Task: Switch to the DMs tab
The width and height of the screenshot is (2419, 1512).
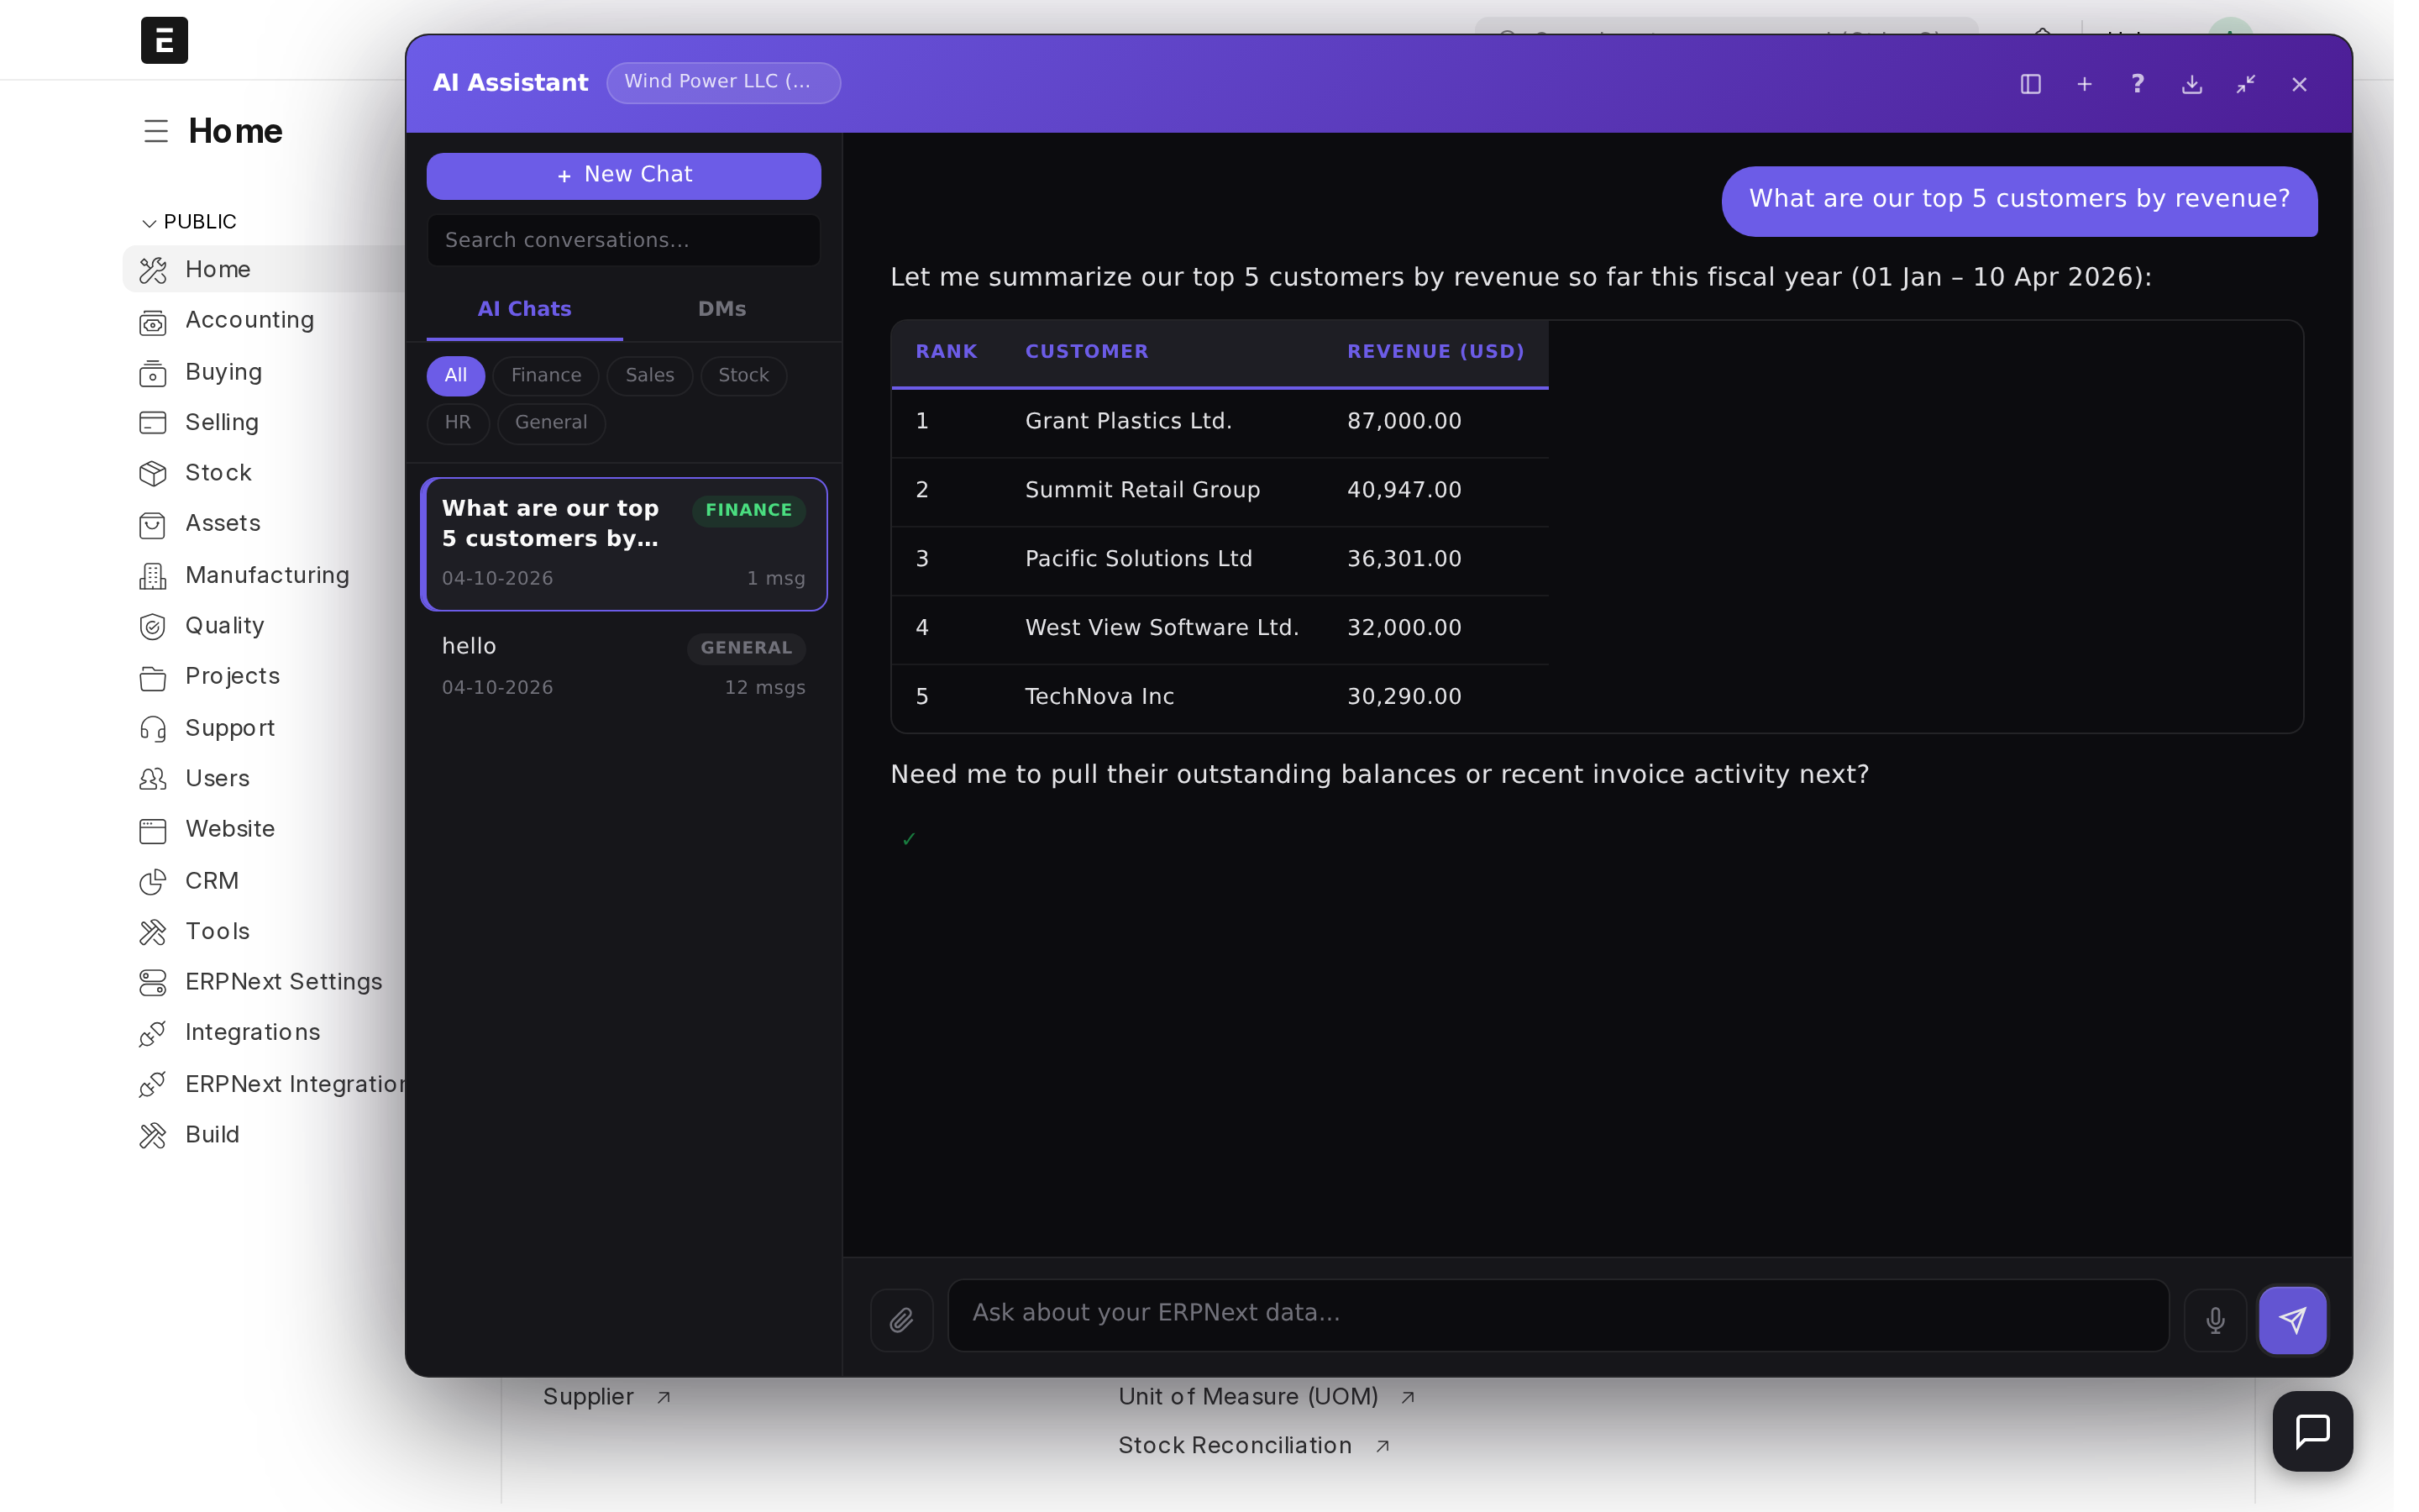Action: 722,309
